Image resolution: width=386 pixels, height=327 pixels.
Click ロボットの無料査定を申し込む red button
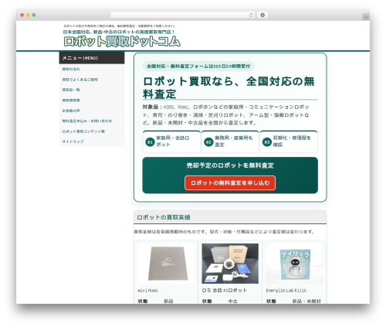tap(230, 183)
